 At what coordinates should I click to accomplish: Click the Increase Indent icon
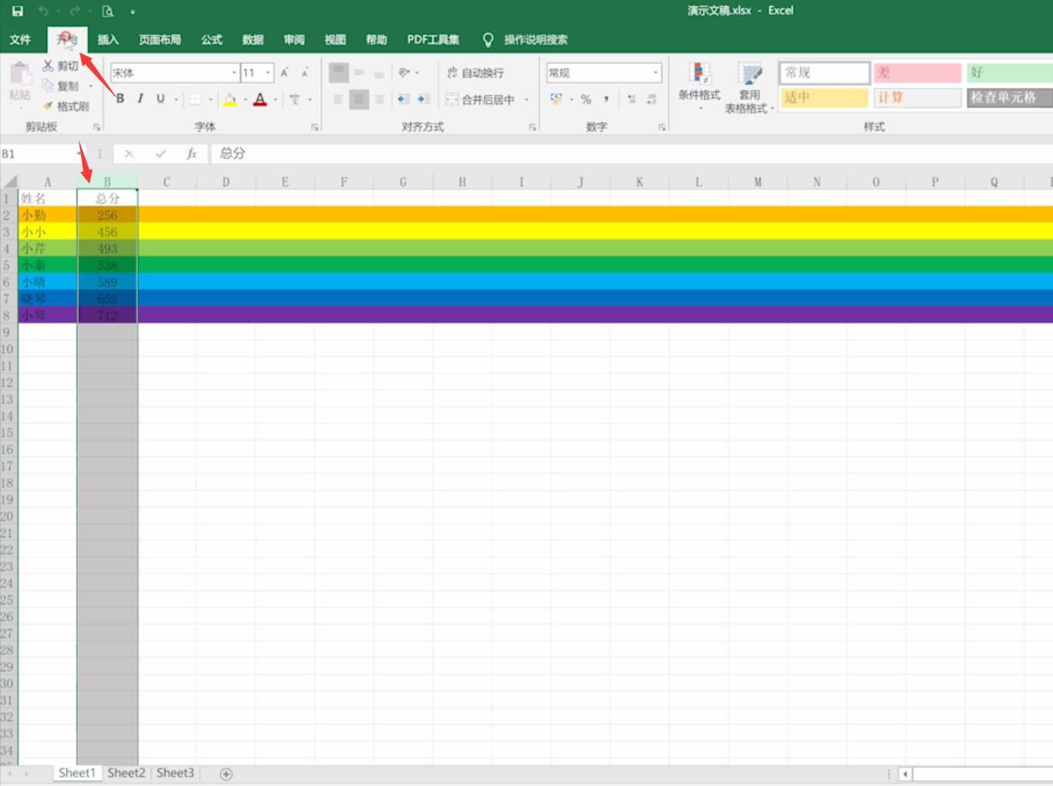tap(423, 99)
